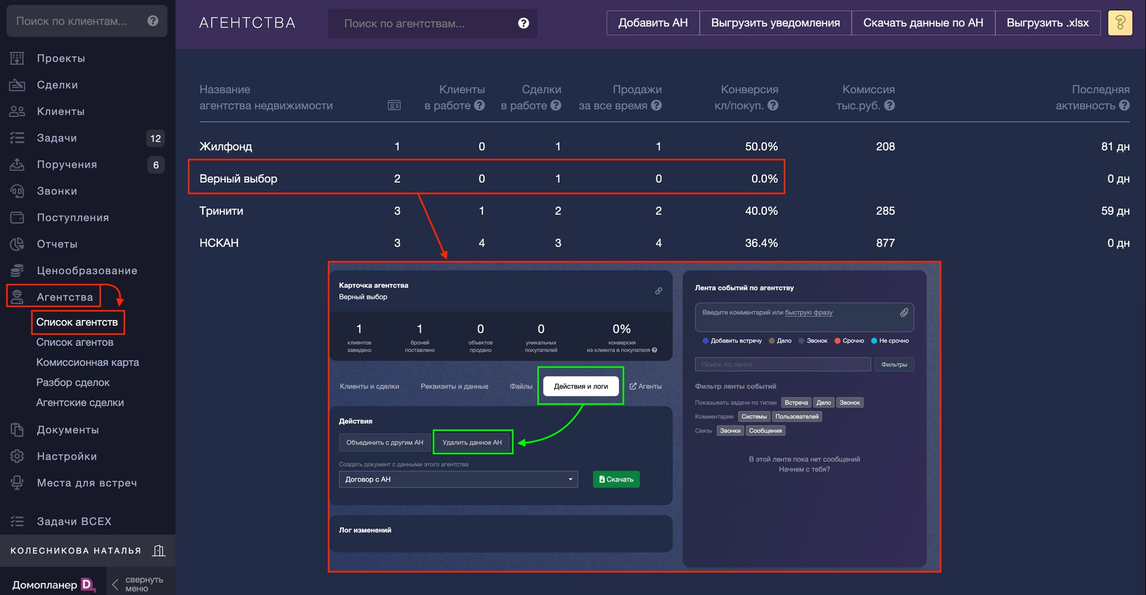Show hint for Продажи за все время column
1146x595 pixels.
tap(657, 105)
